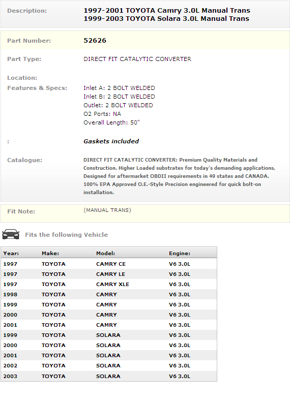Select the 2003 Toyota Solara row
Screen dimensions: 290x405
tap(109, 376)
